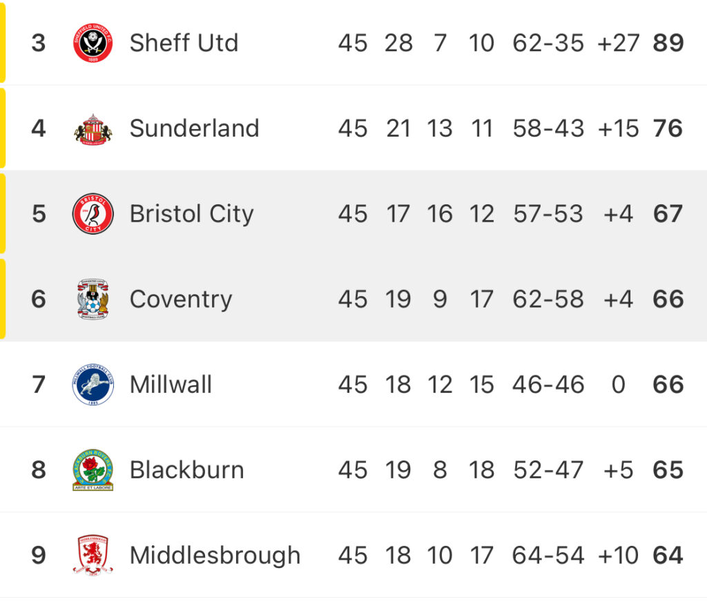Image resolution: width=707 pixels, height=606 pixels.
Task: Click Sunderland's 58-43 goals record
Action: 548,128
